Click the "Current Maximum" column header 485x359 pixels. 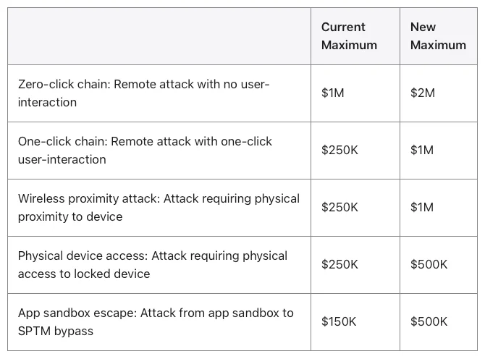click(349, 36)
